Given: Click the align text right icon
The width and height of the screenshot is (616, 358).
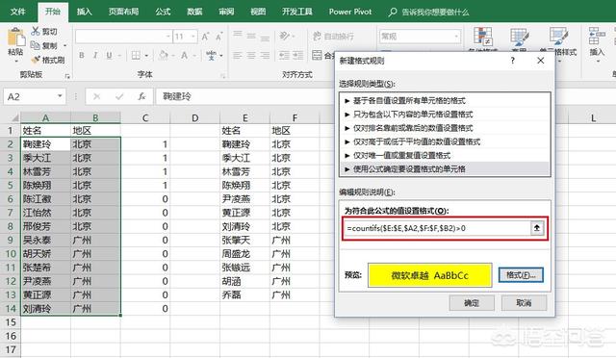Looking at the screenshot, I should point(266,56).
